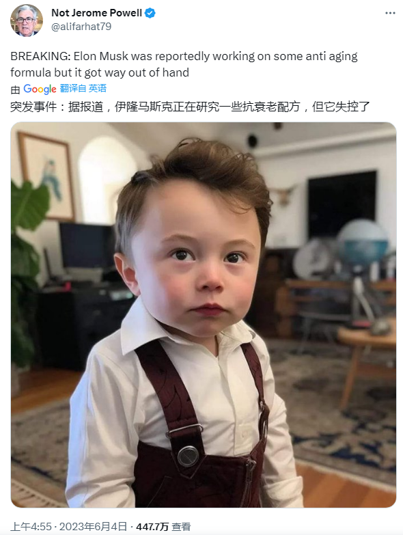
Task: Click the Chinese translation starting 突发事件
Action: (x=190, y=107)
